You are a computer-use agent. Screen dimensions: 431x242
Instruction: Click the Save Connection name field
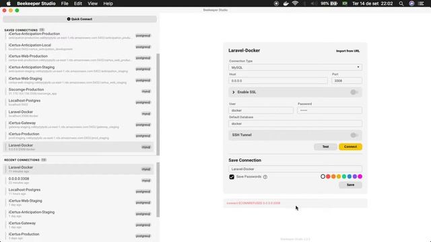pos(295,169)
